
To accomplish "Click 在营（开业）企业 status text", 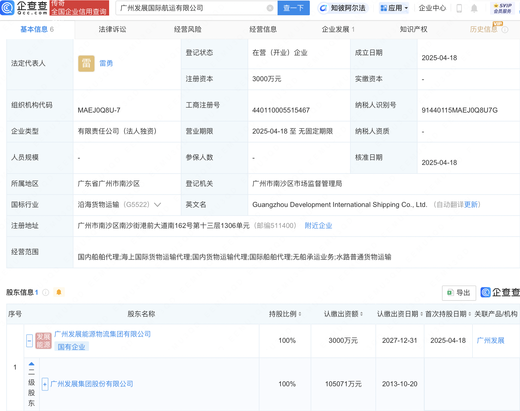I will 280,53.
